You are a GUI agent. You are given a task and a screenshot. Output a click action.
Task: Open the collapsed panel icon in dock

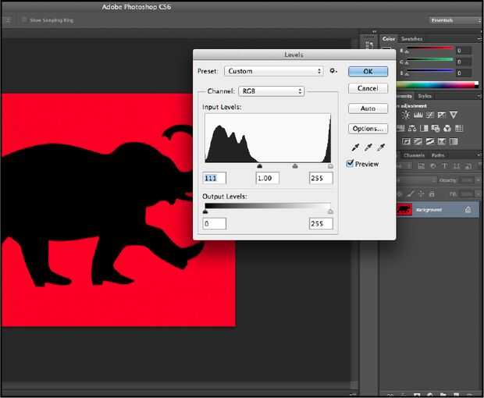click(x=369, y=45)
